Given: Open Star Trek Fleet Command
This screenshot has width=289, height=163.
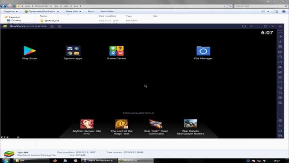Looking at the screenshot, I should tap(156, 127).
